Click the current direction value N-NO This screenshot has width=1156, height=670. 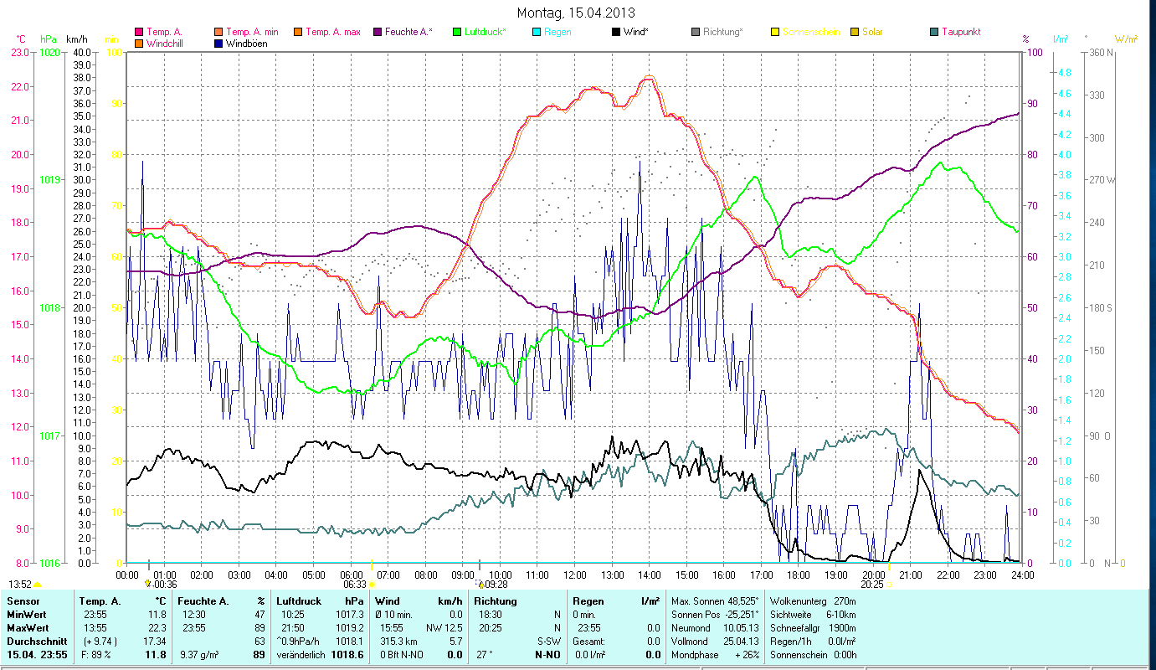click(x=547, y=654)
